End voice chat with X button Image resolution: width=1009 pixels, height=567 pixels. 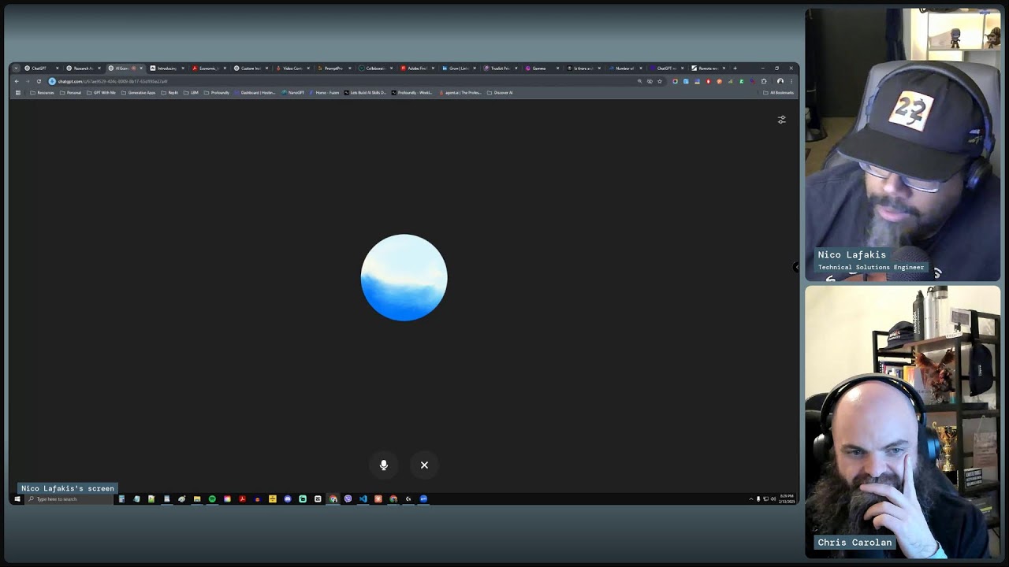point(424,465)
